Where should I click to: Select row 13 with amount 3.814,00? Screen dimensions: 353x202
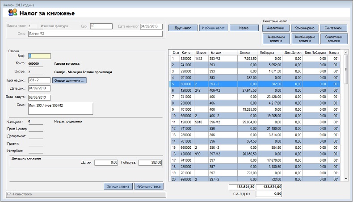[255, 135]
